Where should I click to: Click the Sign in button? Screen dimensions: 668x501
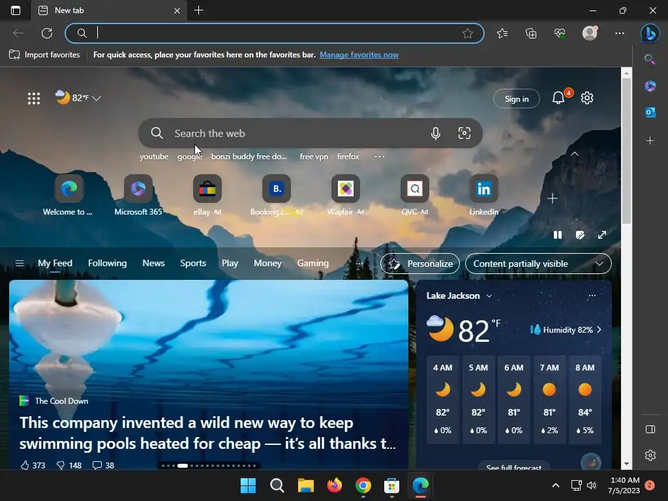coord(517,99)
